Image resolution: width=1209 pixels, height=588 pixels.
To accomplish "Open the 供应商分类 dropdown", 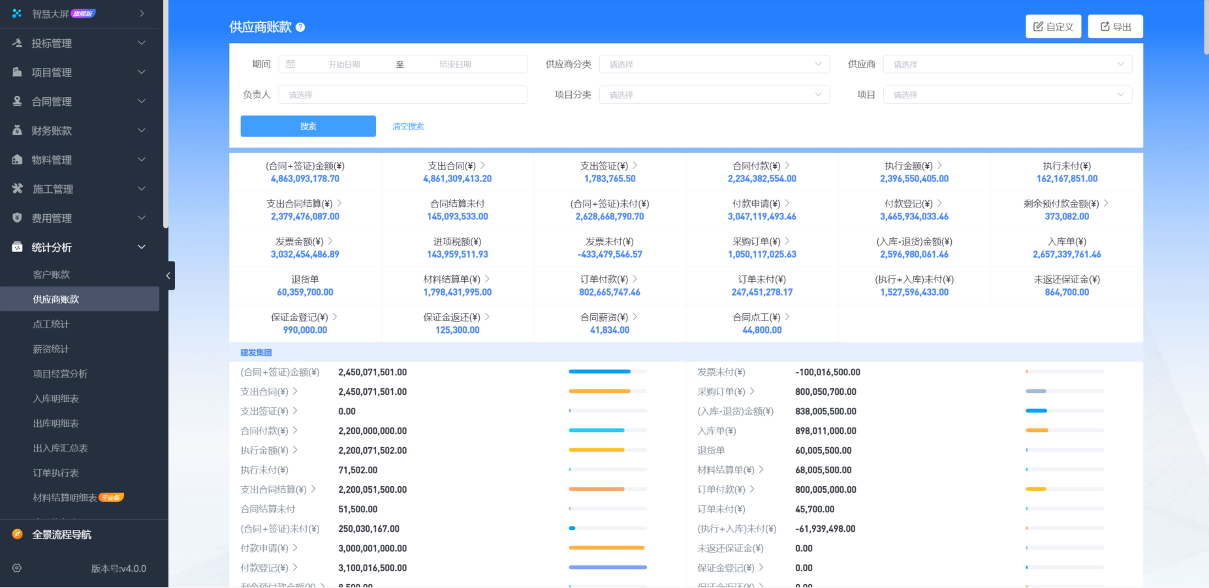I will (x=714, y=63).
